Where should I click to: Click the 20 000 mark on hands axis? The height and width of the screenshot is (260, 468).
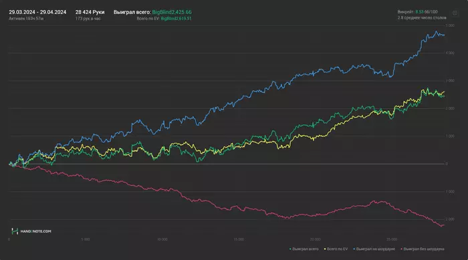(x=316, y=239)
